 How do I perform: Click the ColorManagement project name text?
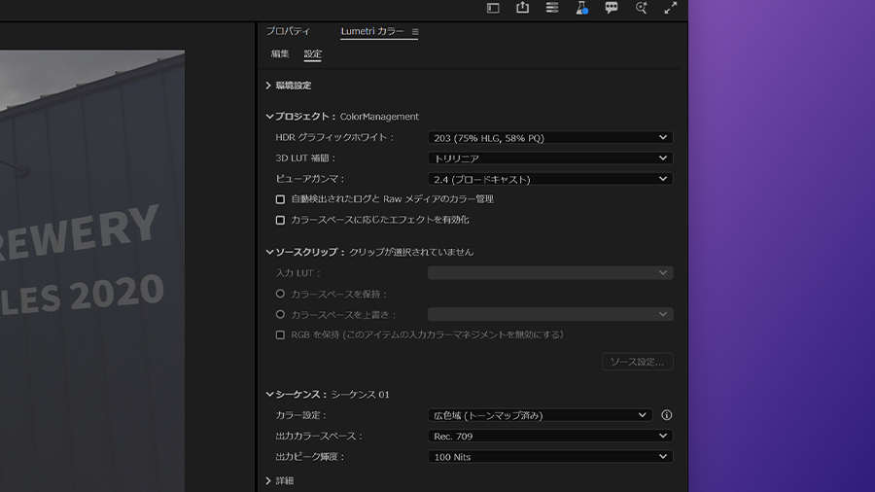[x=379, y=117]
